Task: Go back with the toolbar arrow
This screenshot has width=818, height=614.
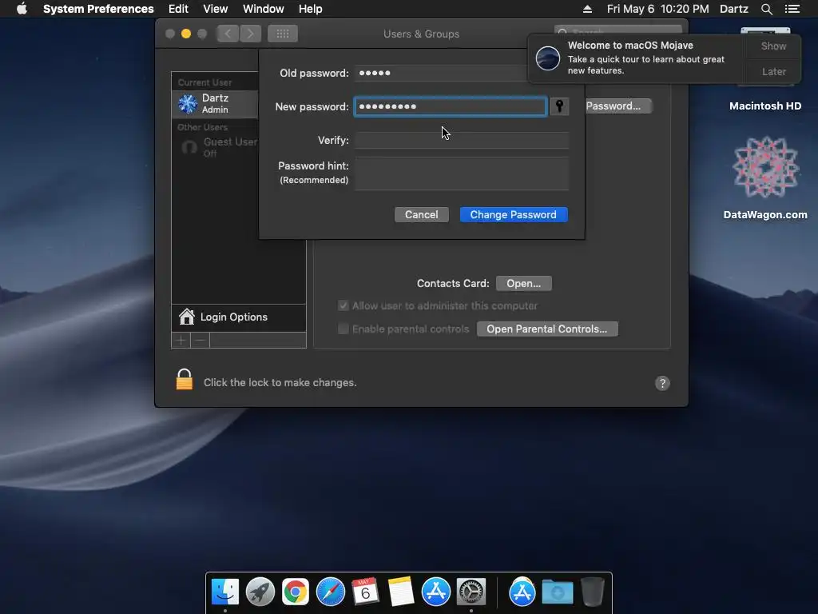Action: coord(228,34)
